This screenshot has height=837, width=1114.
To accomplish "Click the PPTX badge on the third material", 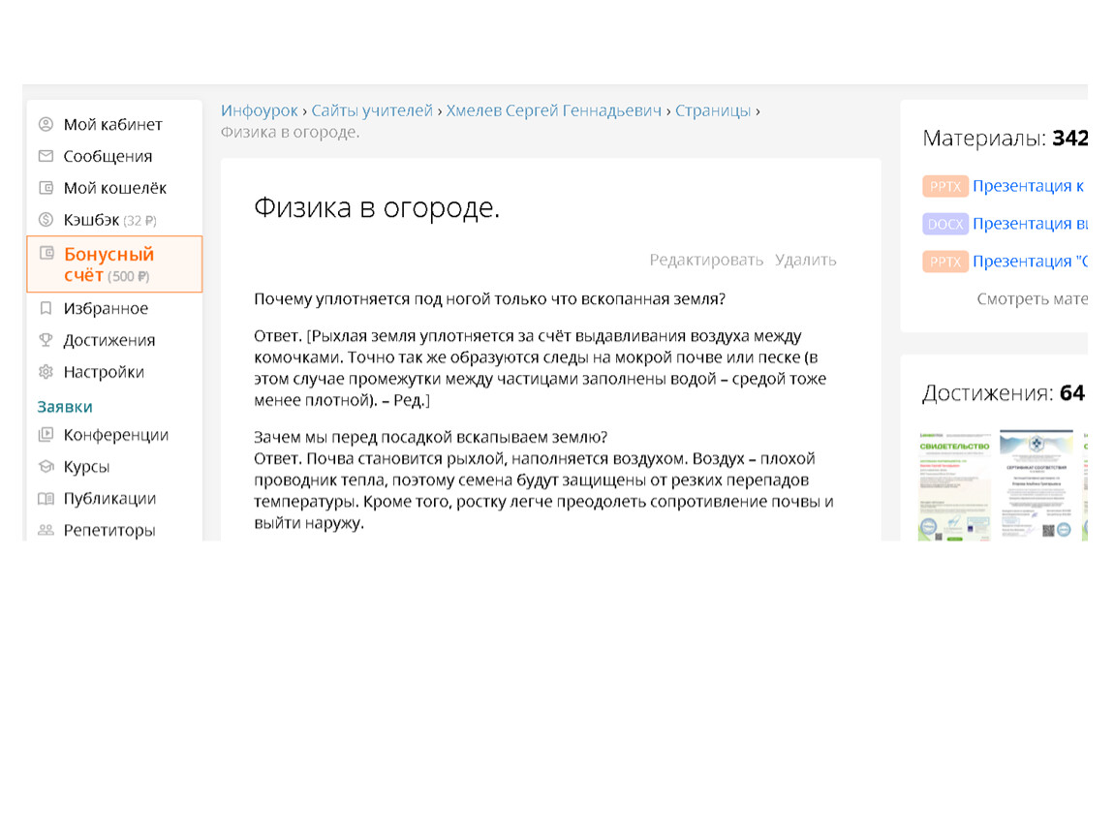I will pos(944,262).
